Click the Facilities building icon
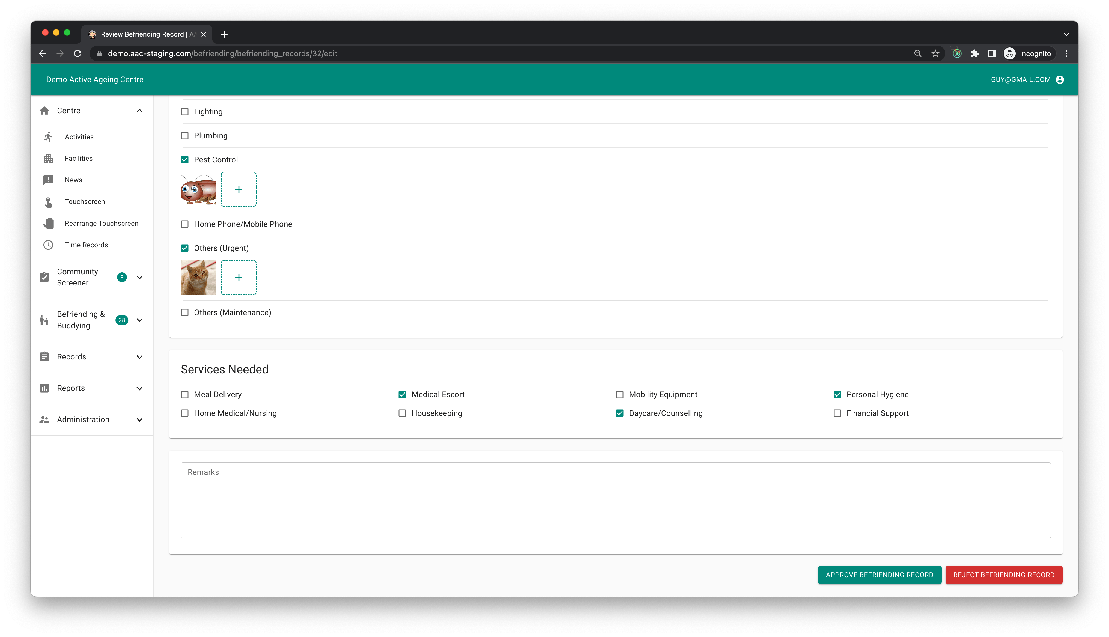This screenshot has height=637, width=1109. point(48,158)
